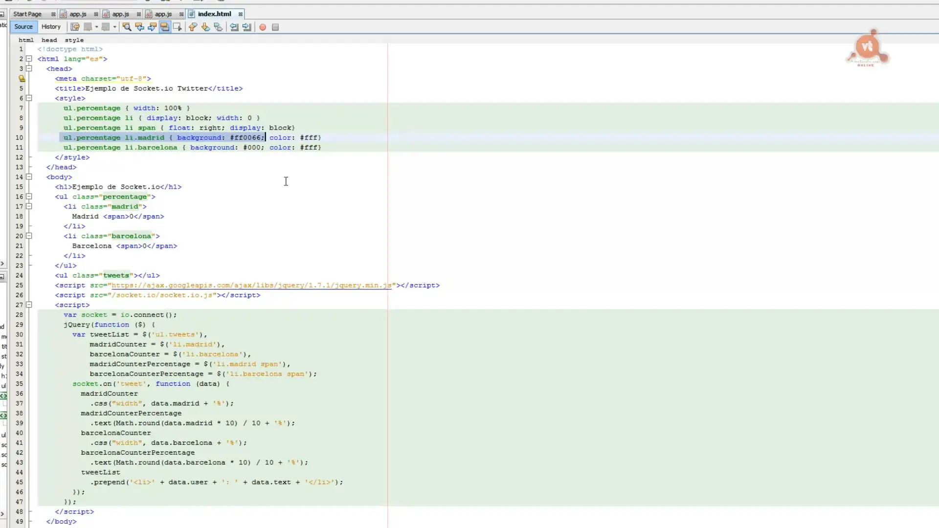Click the jQuery googleapis URL link
The image size is (939, 528).
[252, 286]
